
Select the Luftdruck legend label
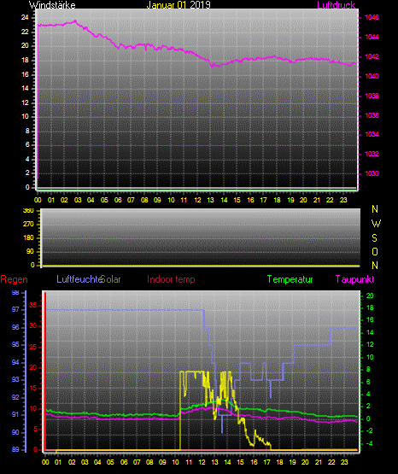(x=336, y=5)
